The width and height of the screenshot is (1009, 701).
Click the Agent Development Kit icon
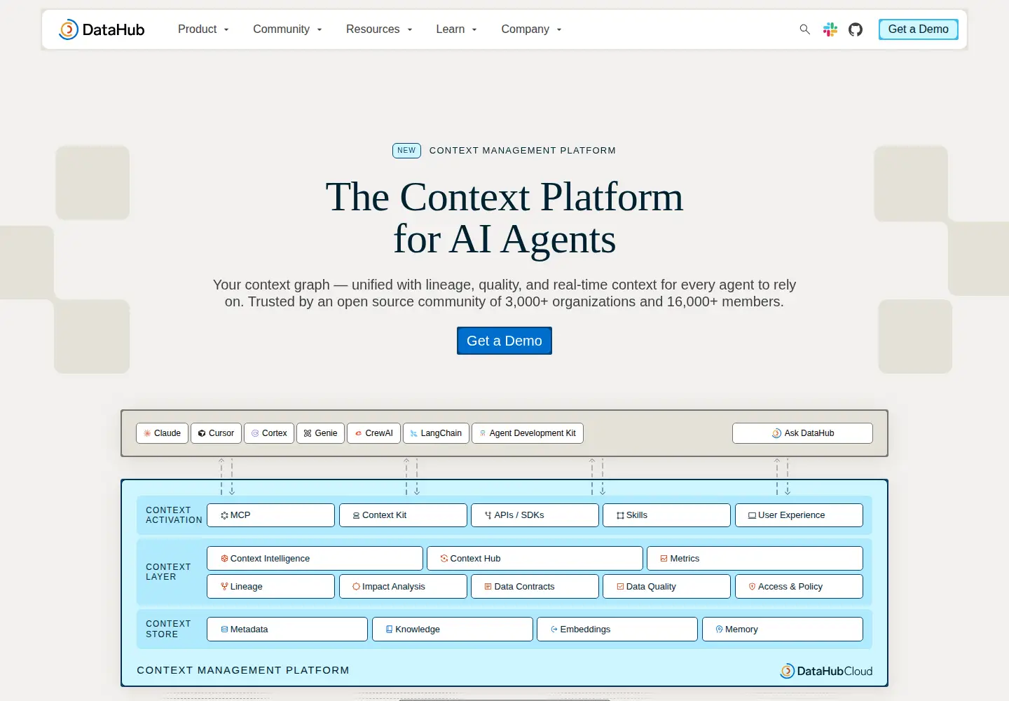(483, 433)
